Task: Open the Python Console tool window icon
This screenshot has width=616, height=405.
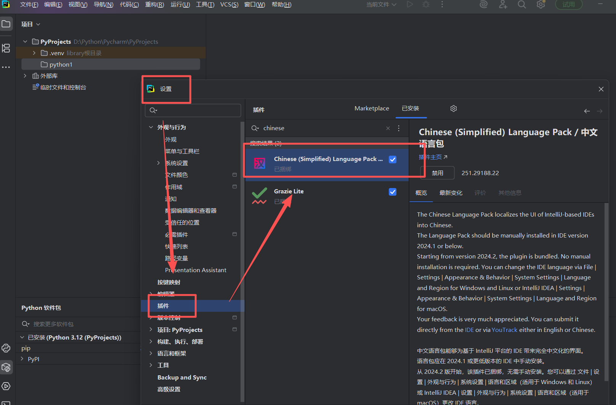Action: point(6,348)
